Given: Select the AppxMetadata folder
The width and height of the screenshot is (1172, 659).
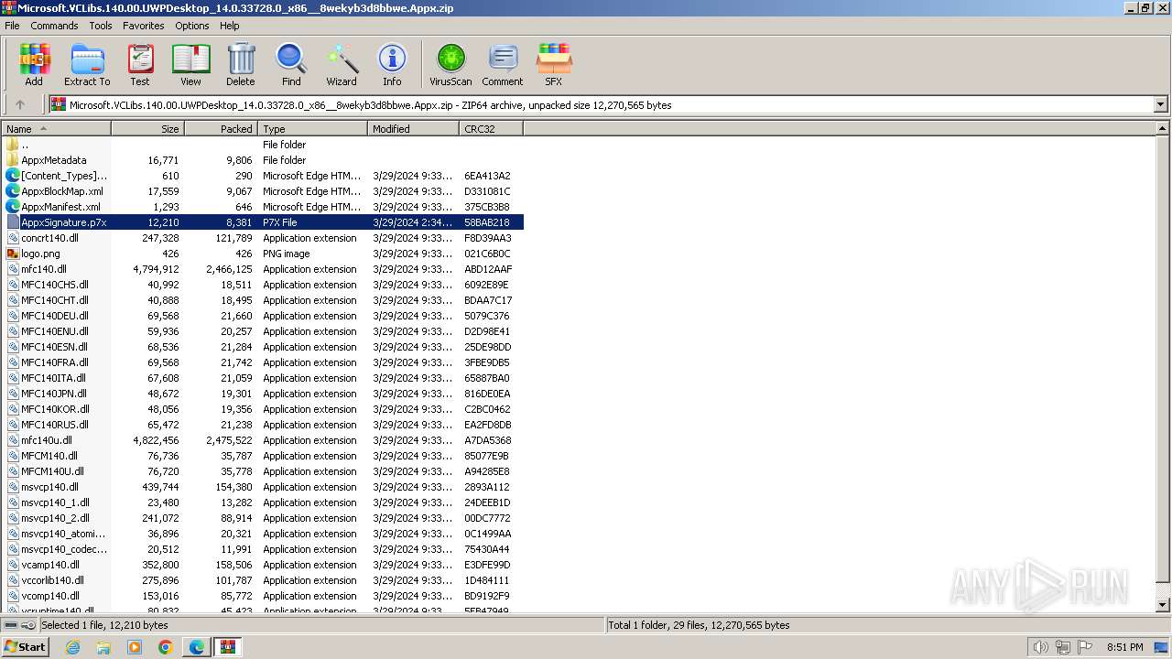Looking at the screenshot, I should tap(263, 160).
